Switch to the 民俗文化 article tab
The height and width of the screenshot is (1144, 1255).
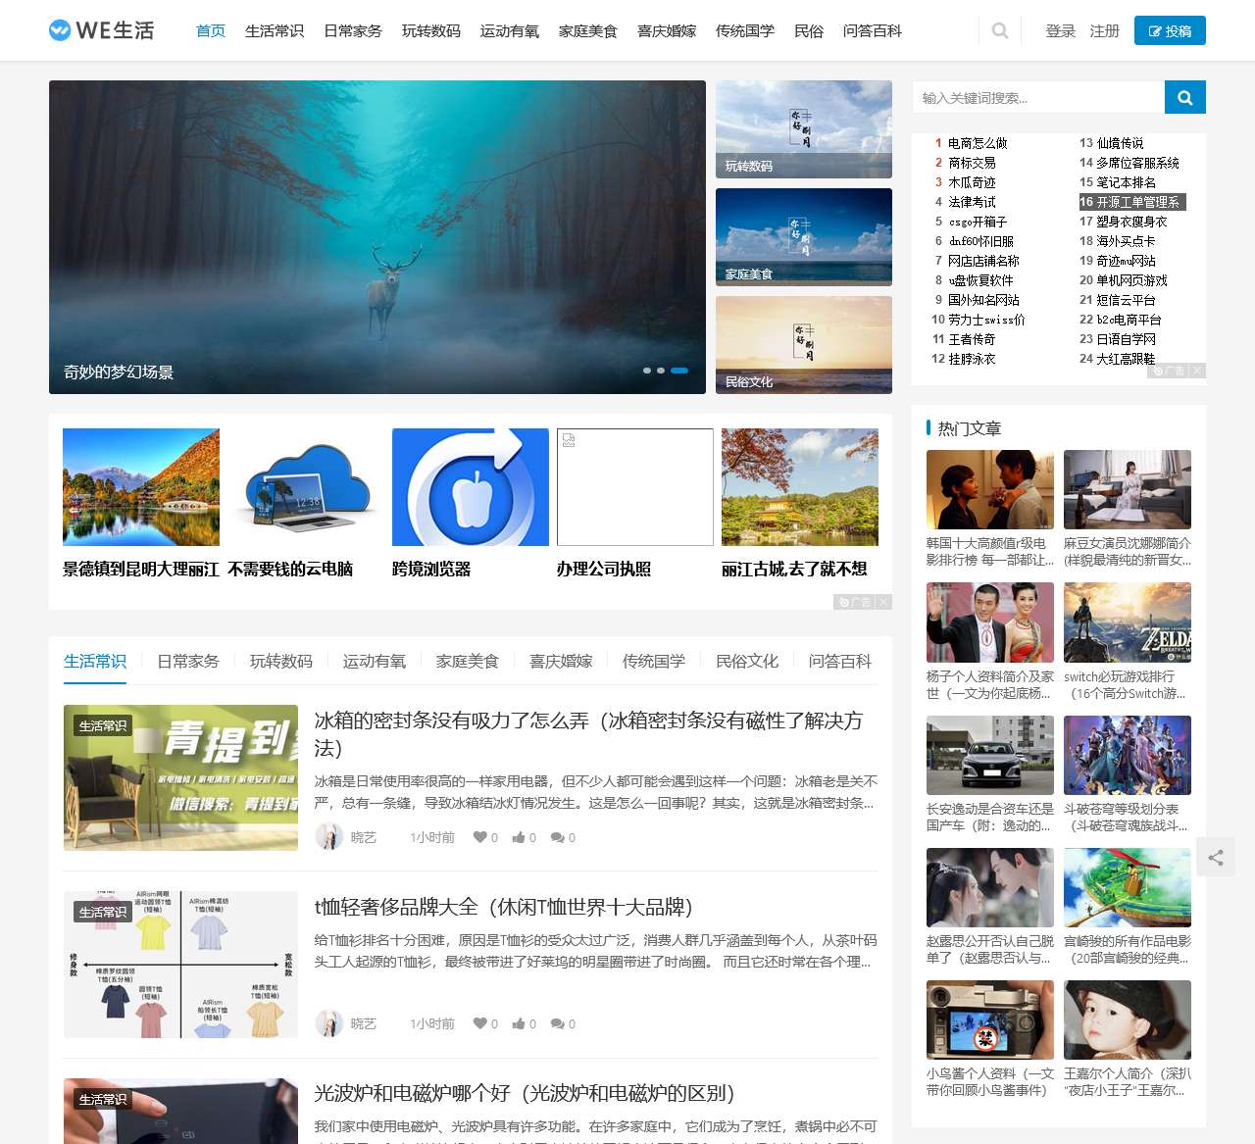point(747,661)
